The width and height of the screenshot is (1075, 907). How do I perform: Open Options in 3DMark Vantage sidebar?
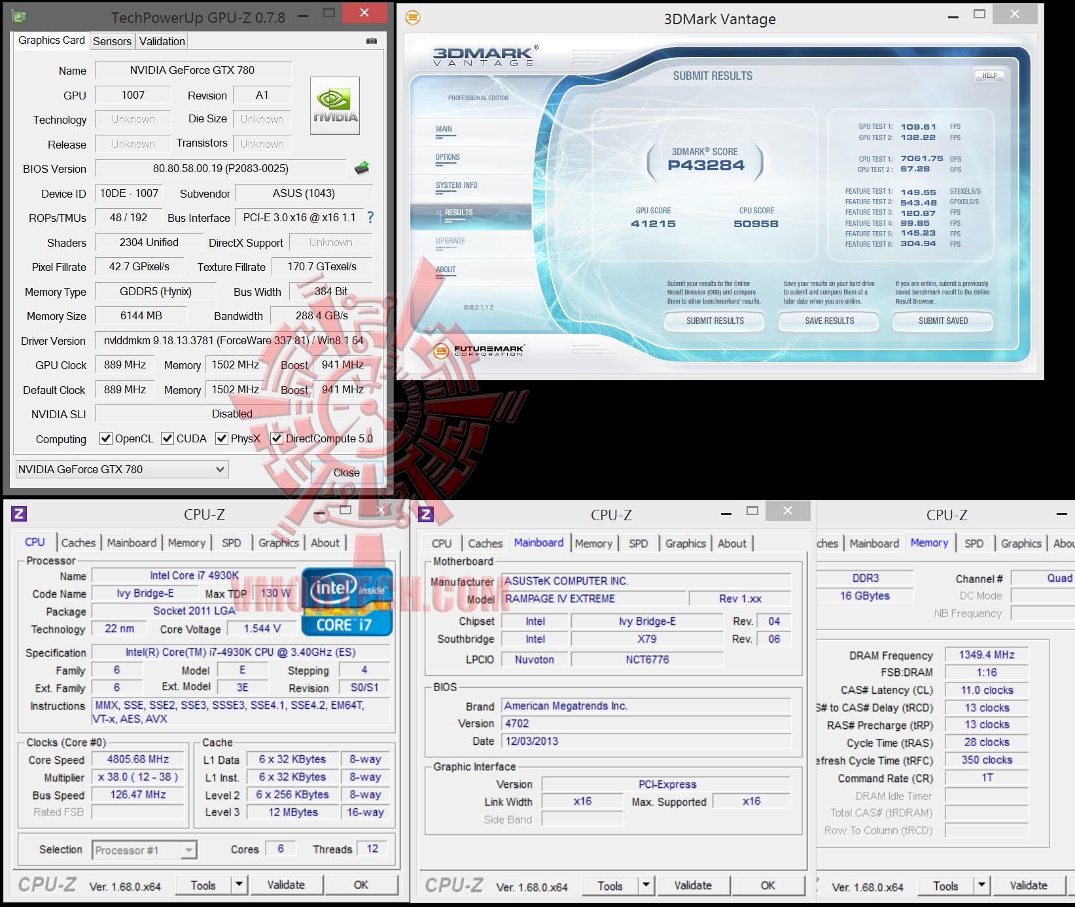point(448,157)
